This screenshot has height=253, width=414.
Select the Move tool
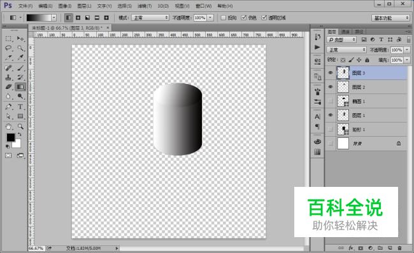[x=20, y=39]
